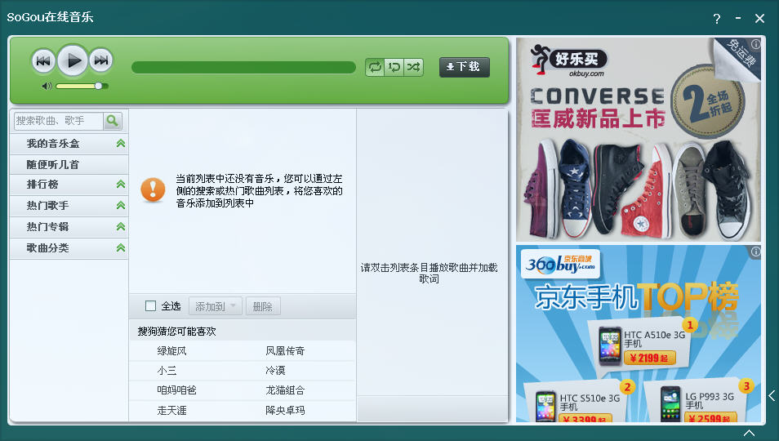Open the Converse 好乐买 ad banner
This screenshot has width=779, height=441.
tap(639, 140)
